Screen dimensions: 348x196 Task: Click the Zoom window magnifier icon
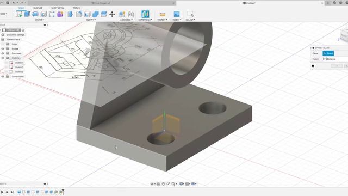coord(173,184)
